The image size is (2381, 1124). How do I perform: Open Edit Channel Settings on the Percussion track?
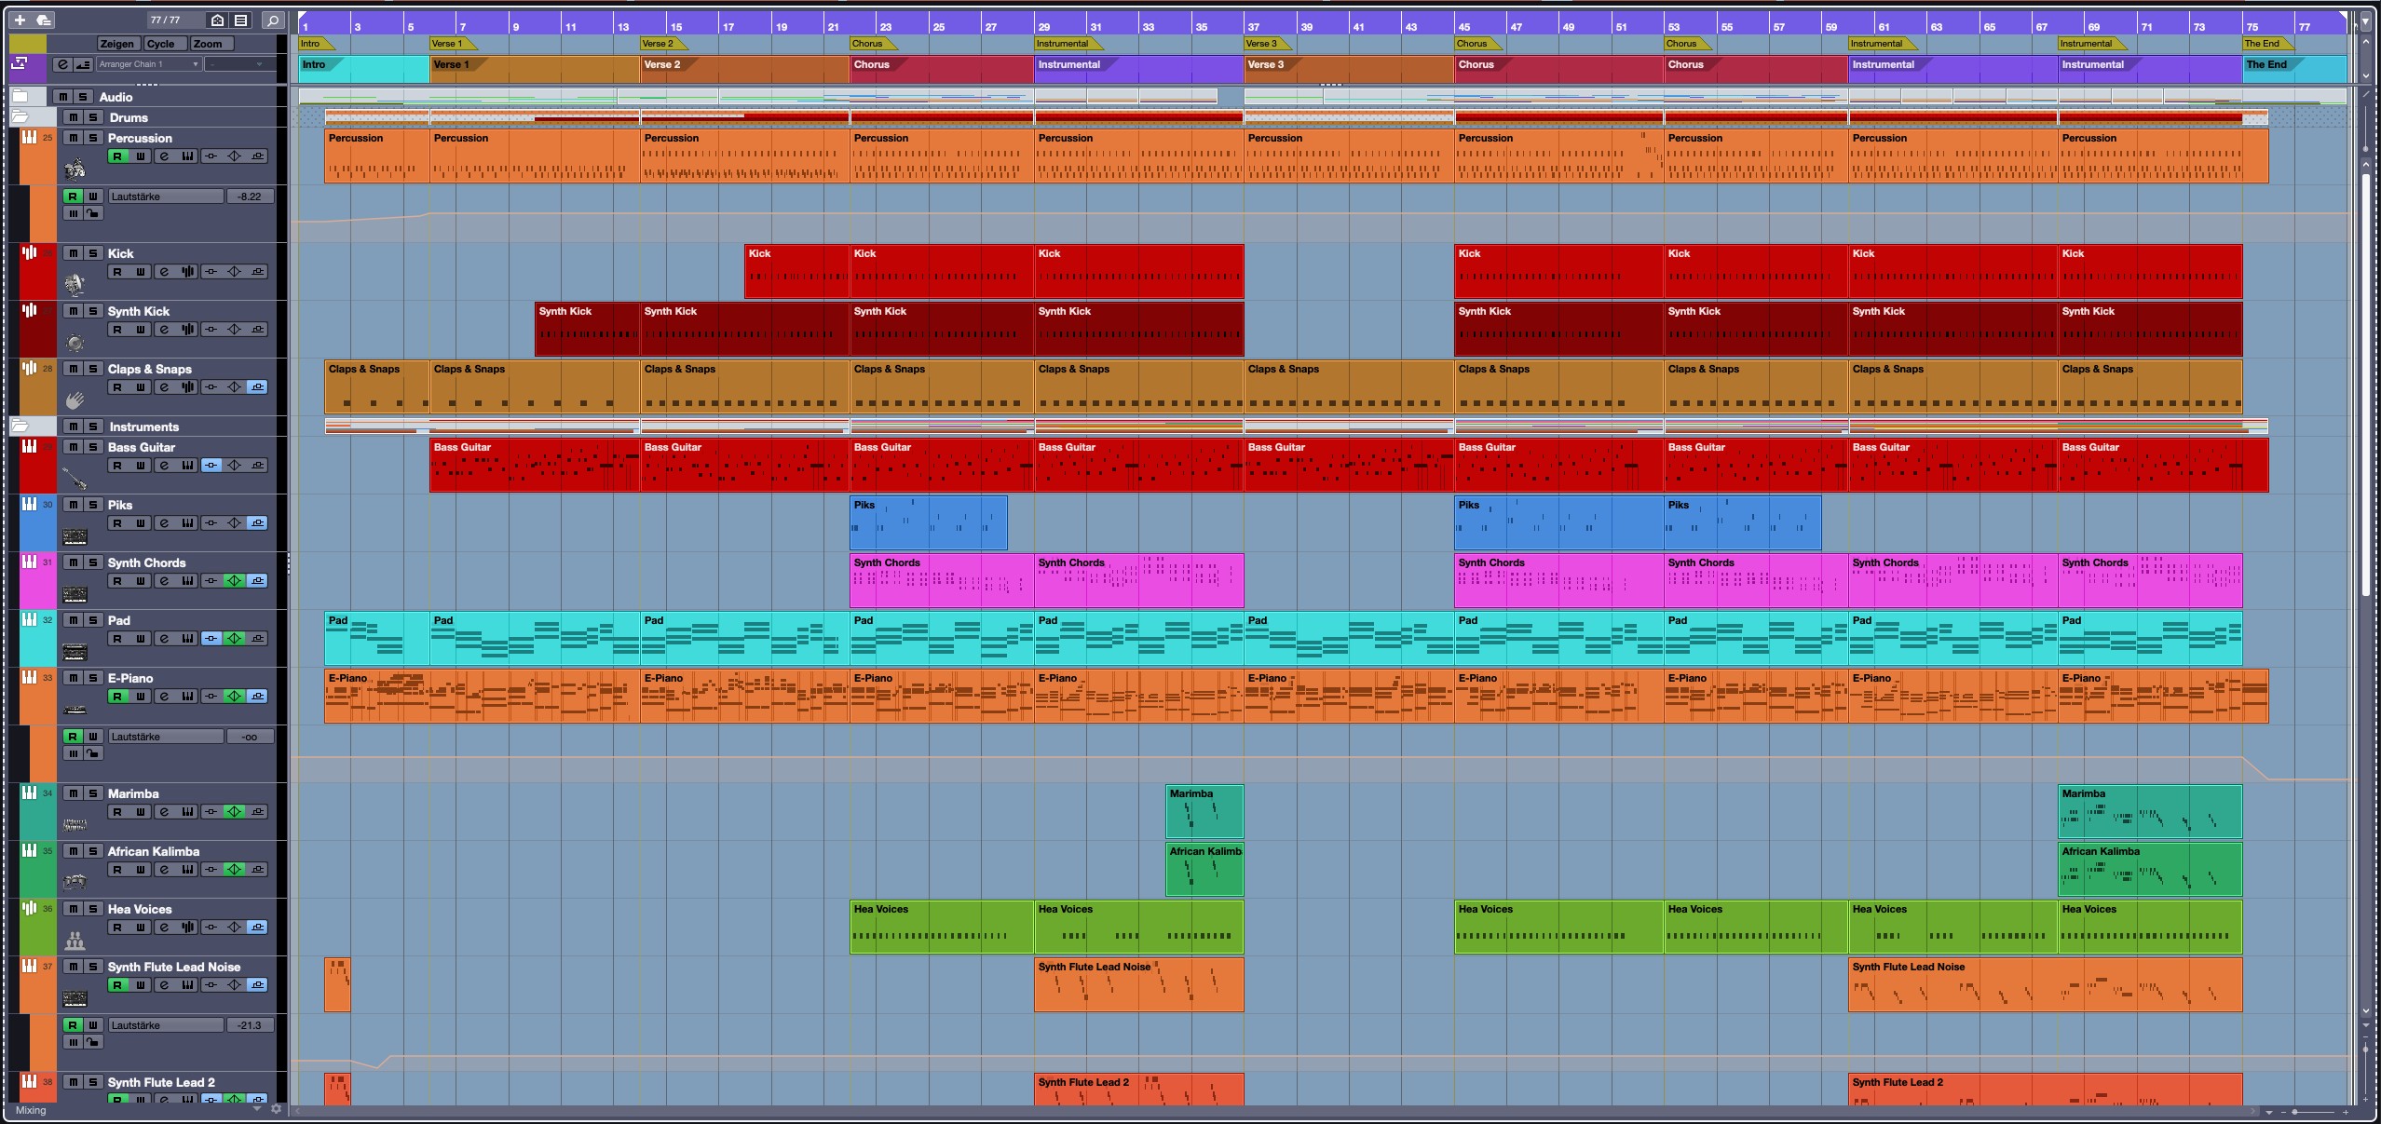click(x=164, y=156)
